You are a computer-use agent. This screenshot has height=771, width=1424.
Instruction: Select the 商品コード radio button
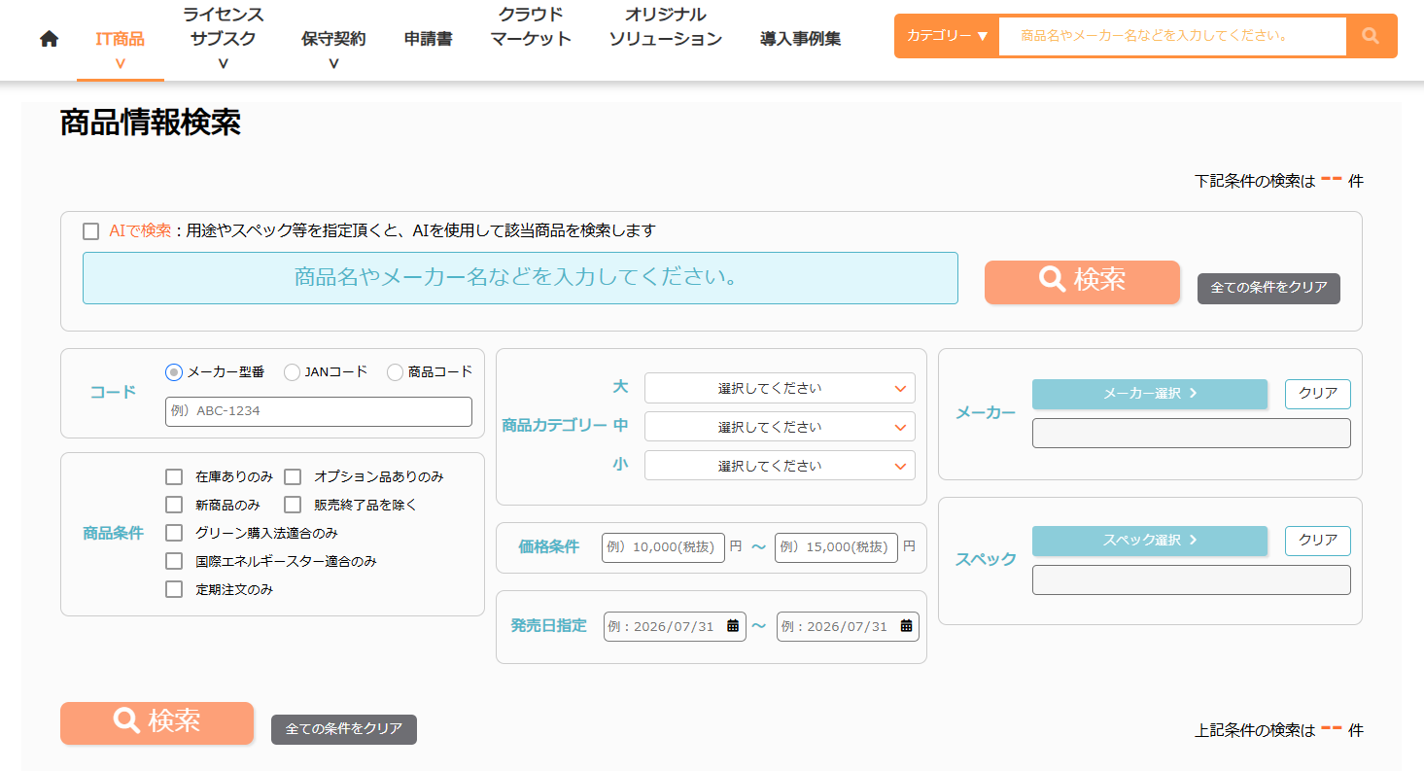(x=395, y=372)
